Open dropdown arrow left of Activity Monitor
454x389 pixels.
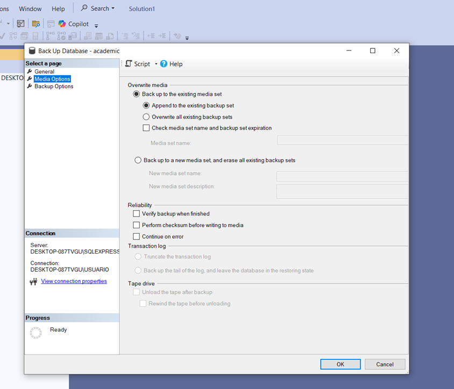tap(8, 24)
